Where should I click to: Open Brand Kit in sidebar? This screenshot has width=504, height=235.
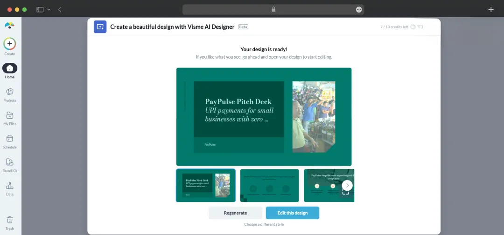[x=10, y=165]
